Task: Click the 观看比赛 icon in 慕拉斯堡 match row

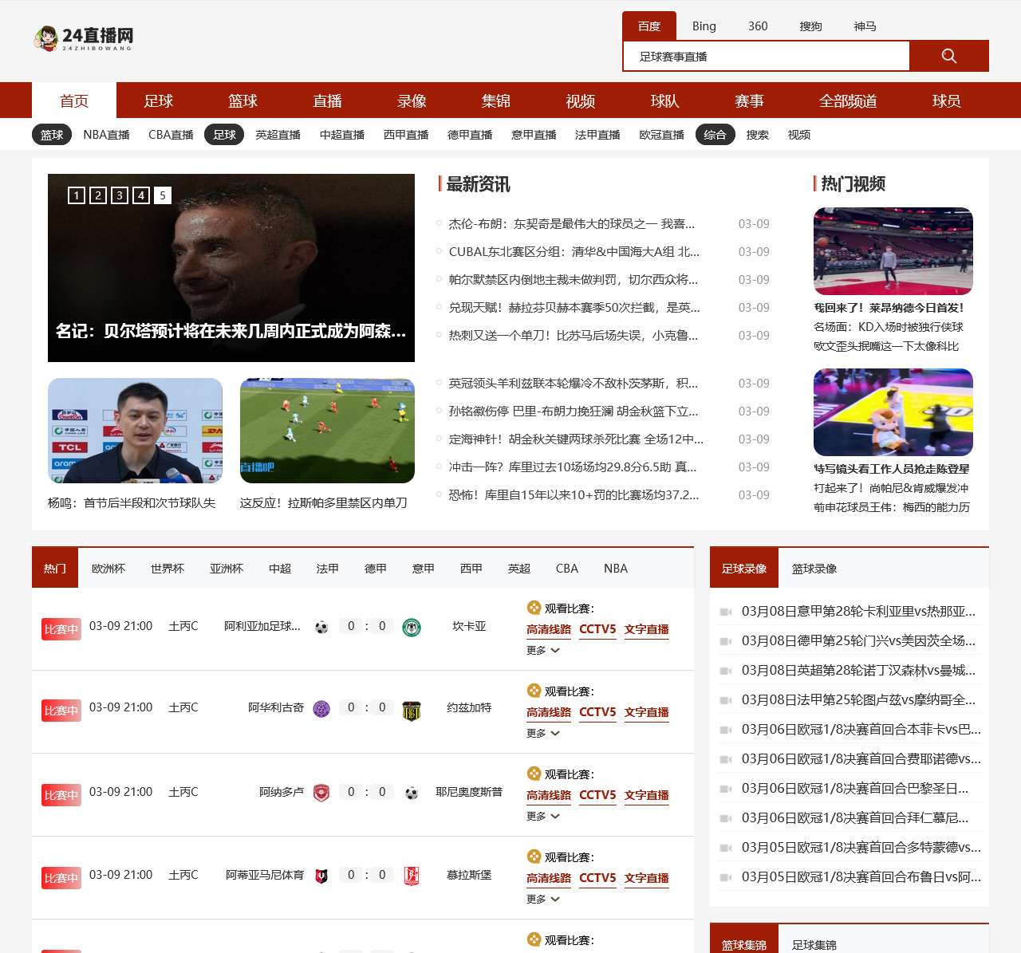Action: tap(534, 857)
